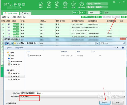Toggle checkbox for row 27
The image size is (127, 105).
tap(9, 30)
